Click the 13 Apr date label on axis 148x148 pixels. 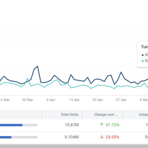(x=74, y=100)
